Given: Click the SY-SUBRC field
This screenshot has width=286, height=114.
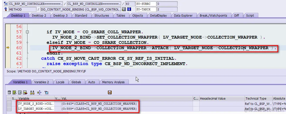Looking at the screenshot, I should [x=146, y=4].
